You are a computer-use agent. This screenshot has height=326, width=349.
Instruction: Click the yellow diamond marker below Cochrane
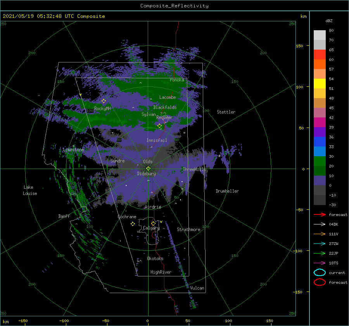(133, 224)
